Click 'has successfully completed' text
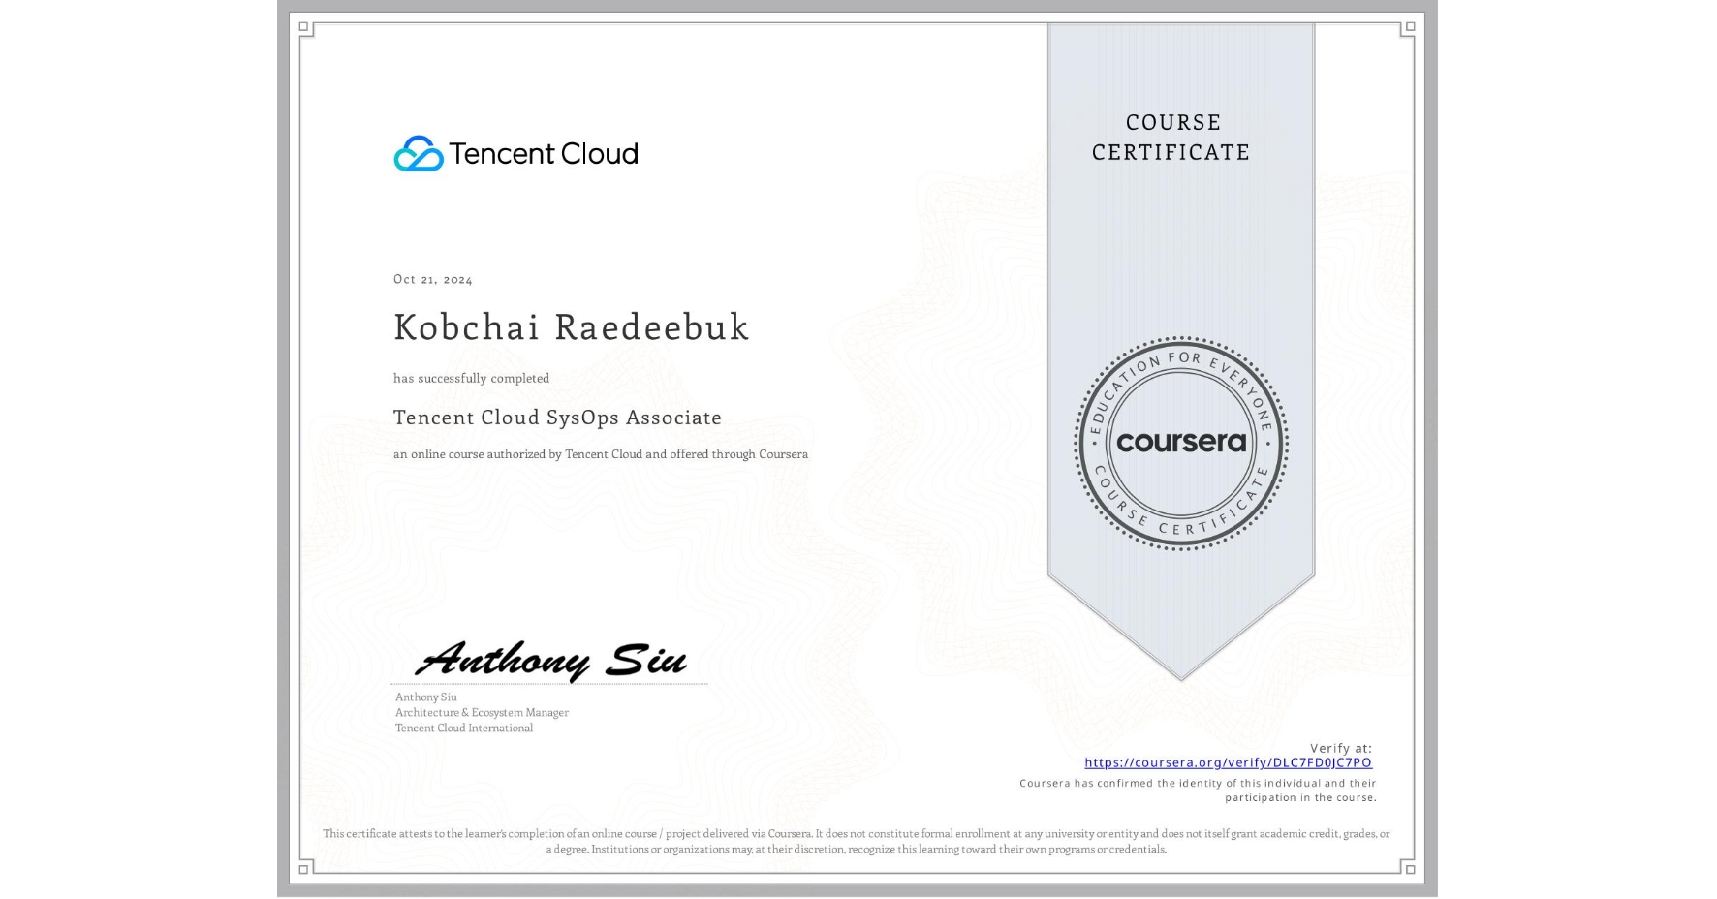1717x899 pixels. [471, 378]
